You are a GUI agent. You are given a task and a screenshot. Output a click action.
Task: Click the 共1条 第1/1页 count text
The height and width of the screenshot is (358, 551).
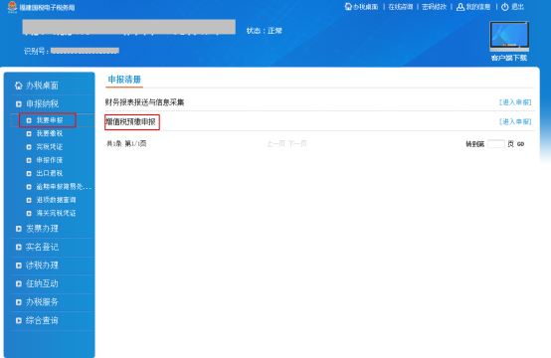(126, 143)
